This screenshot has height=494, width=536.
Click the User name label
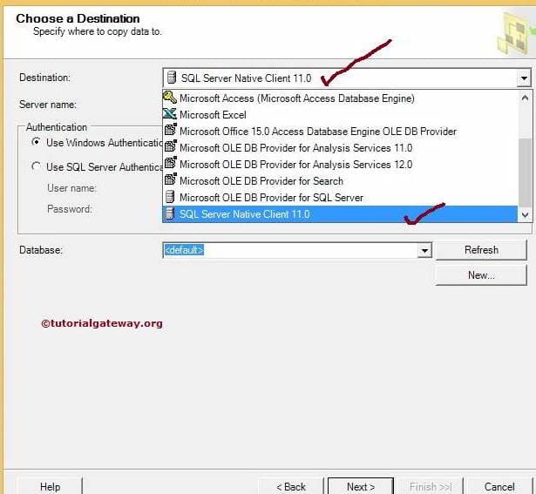72,188
